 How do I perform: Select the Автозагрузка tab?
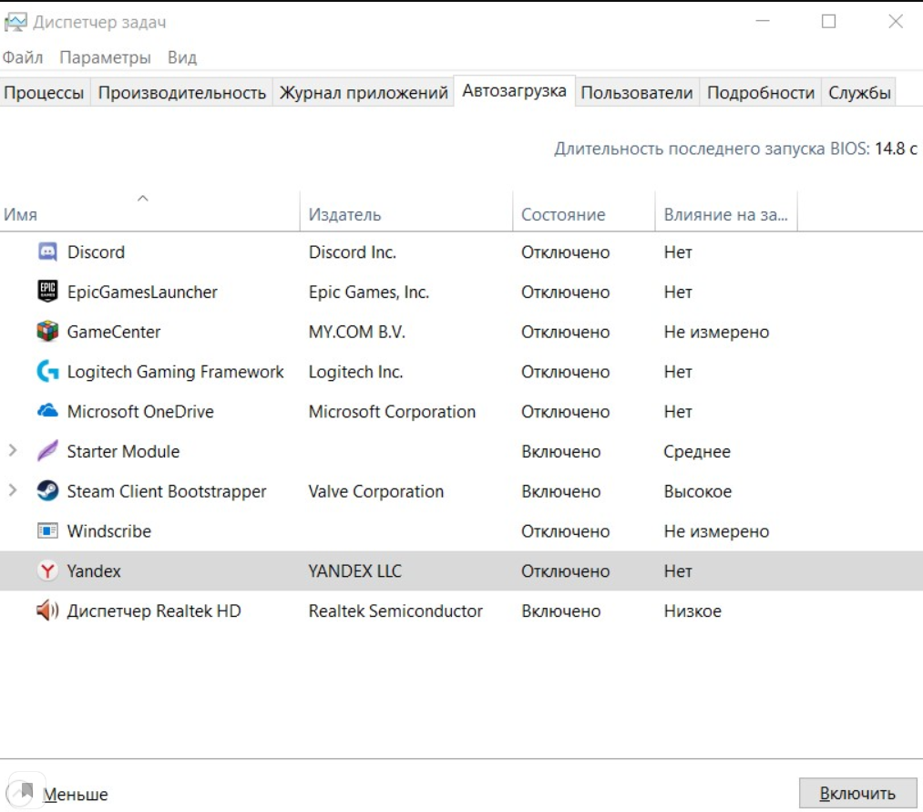click(515, 91)
